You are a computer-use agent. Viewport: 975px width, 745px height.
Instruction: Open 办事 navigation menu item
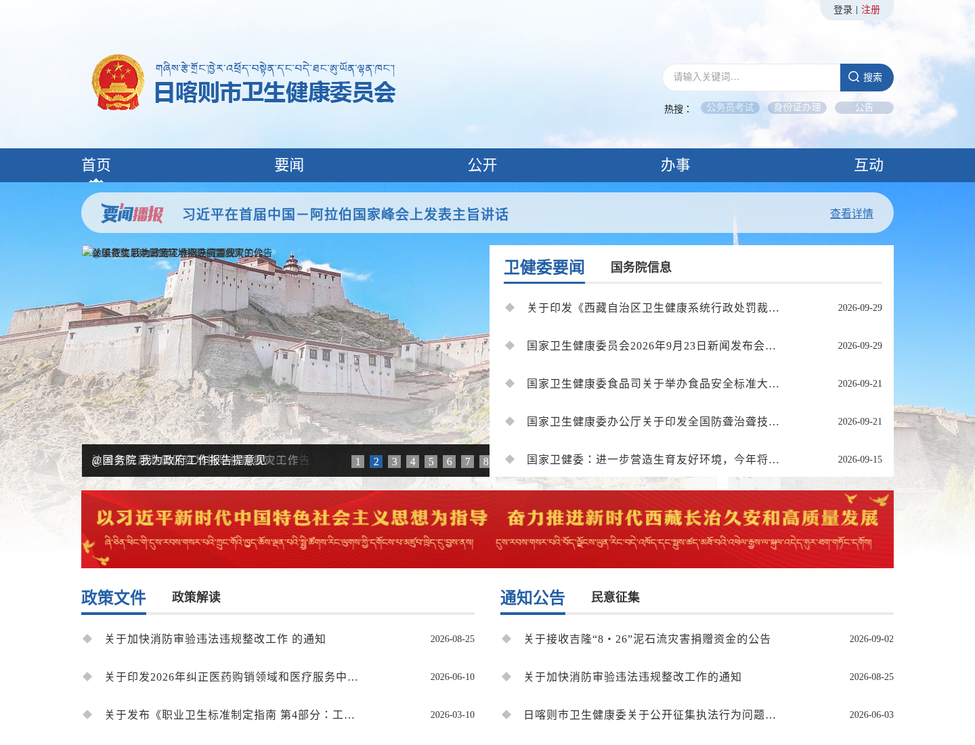click(x=676, y=165)
